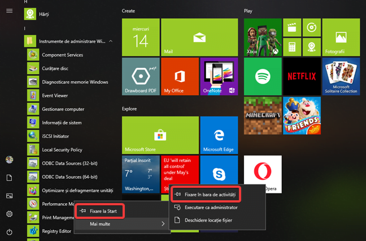Open the Drawboard PDF tile
The width and height of the screenshot is (366, 241).
(141, 76)
